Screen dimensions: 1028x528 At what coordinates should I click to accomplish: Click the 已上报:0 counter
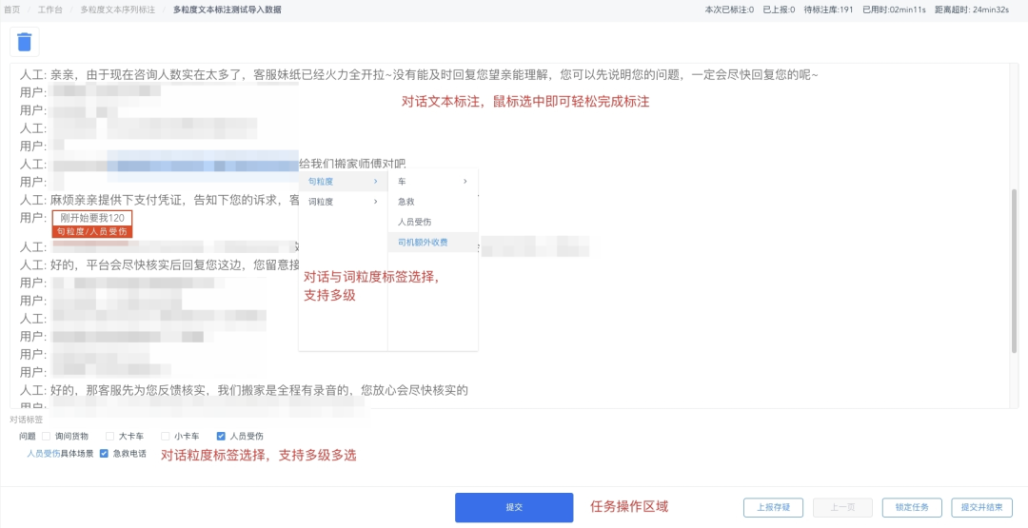pos(779,10)
